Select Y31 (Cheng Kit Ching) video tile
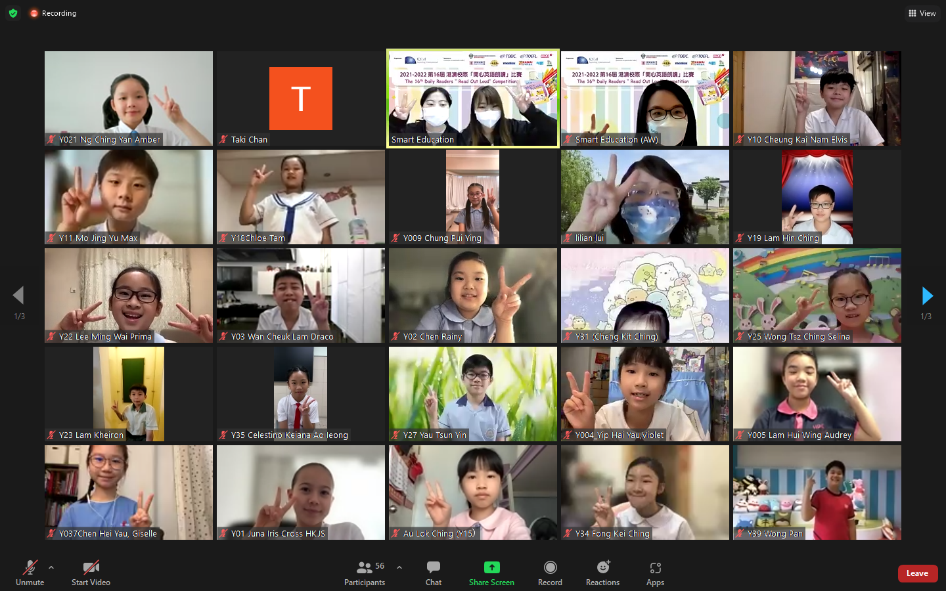Viewport: 946px width, 591px height. click(x=645, y=295)
